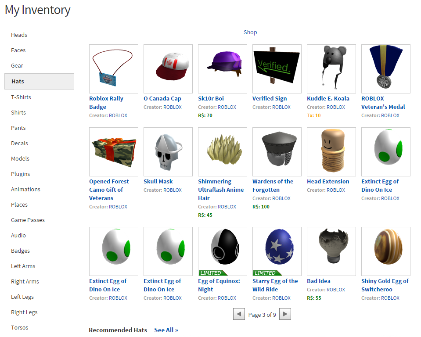The width and height of the screenshot is (421, 337).
Task: Click the O Canada Cap image
Action: click(x=168, y=69)
